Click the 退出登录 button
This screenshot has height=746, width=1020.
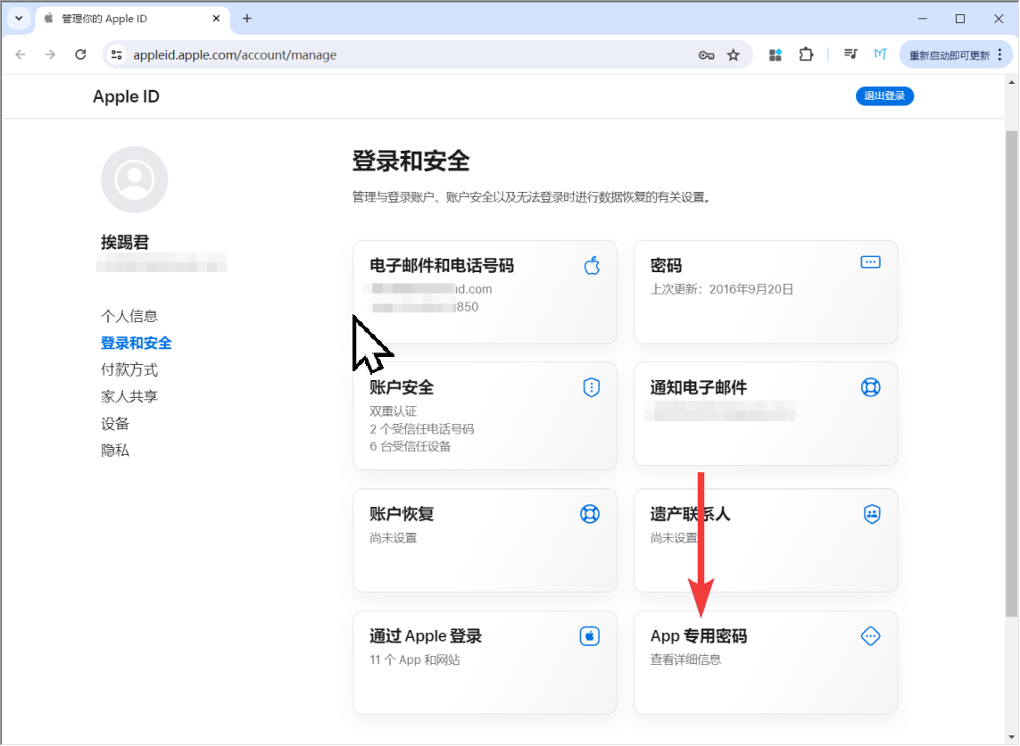coord(884,95)
